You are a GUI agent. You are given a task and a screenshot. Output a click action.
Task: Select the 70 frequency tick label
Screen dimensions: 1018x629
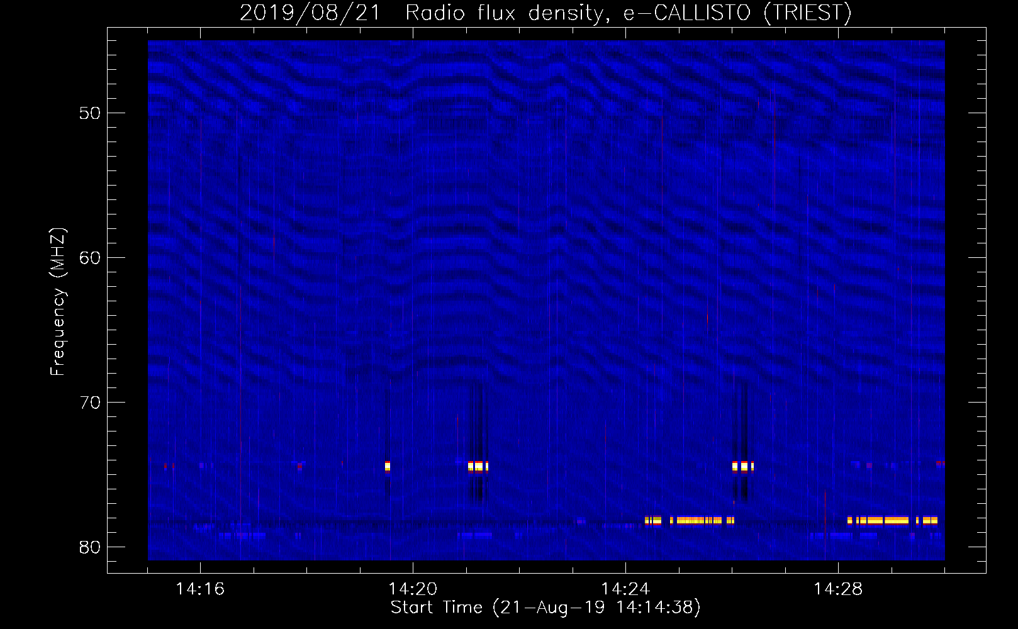[90, 403]
